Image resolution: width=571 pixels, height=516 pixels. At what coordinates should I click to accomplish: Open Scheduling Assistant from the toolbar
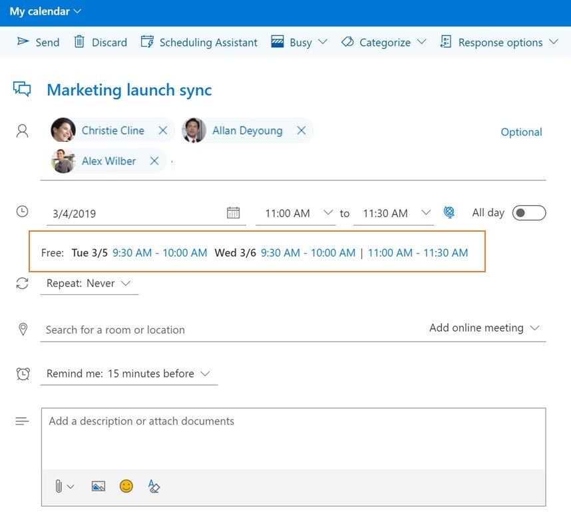[199, 42]
